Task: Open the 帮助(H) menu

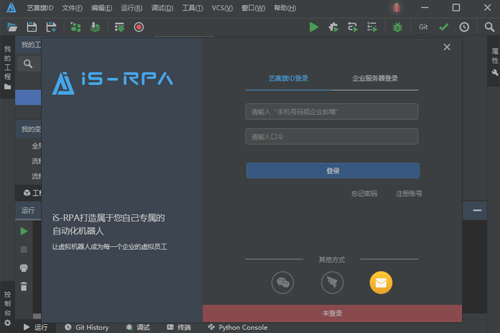Action: coord(285,8)
